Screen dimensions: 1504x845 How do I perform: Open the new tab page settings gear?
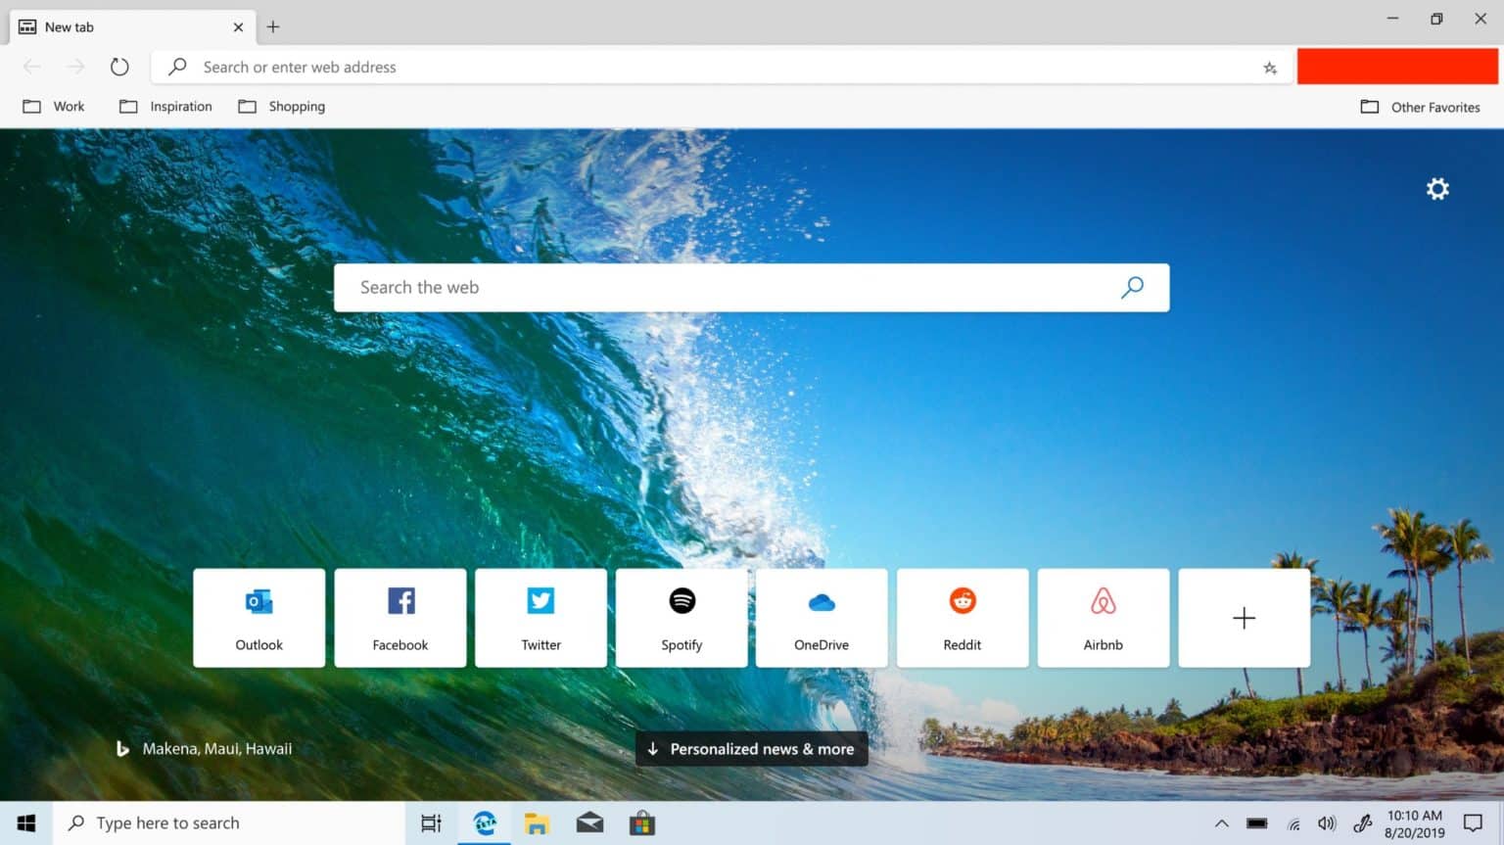[x=1436, y=188]
